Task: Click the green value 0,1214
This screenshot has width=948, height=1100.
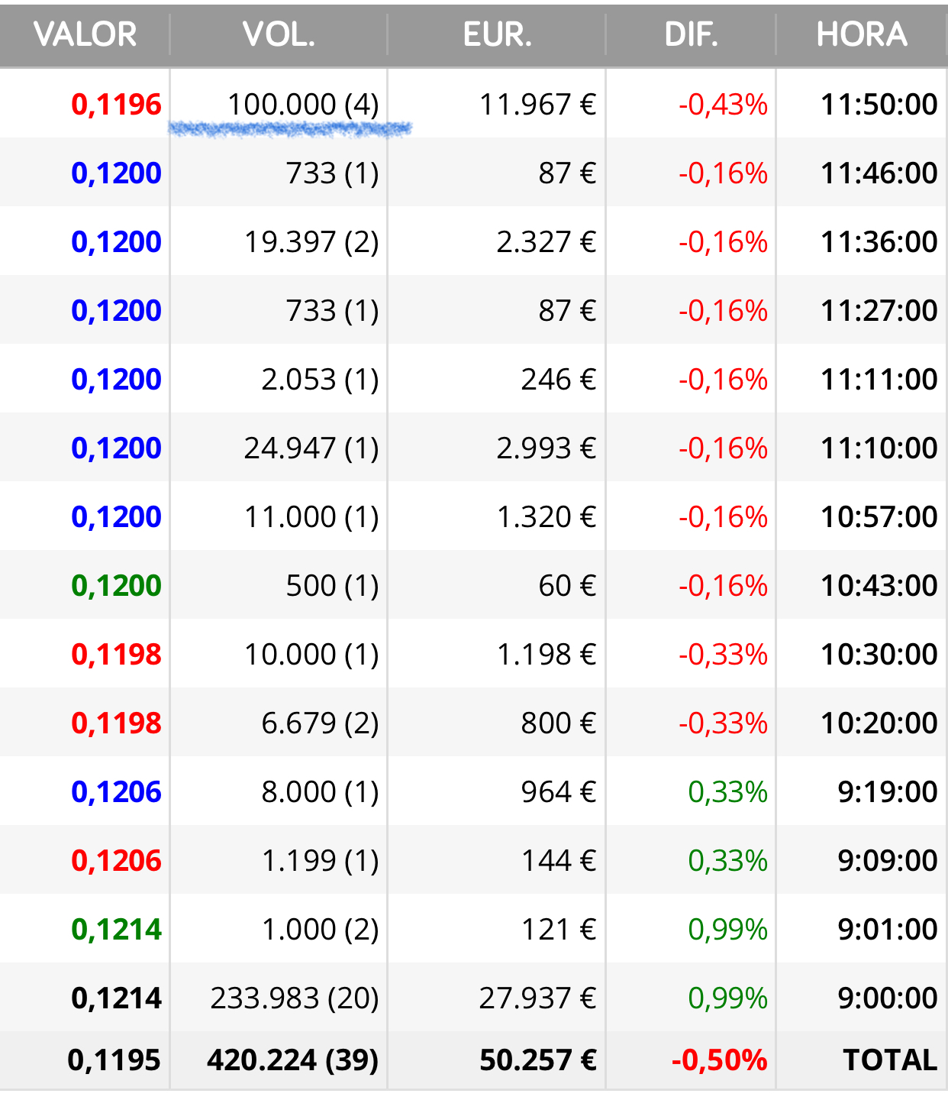Action: (116, 930)
